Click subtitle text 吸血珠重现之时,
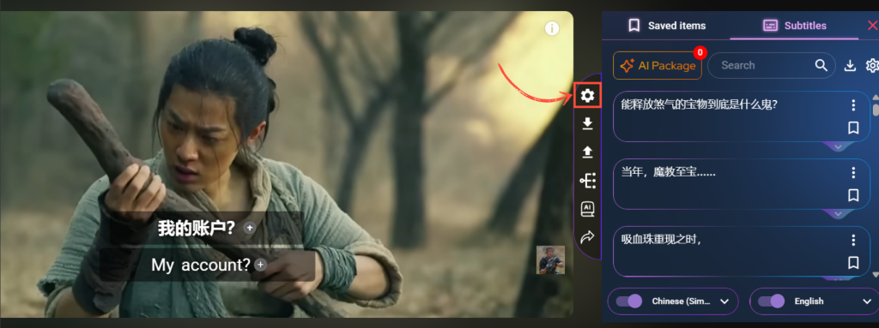The image size is (879, 328). pyautogui.click(x=662, y=240)
